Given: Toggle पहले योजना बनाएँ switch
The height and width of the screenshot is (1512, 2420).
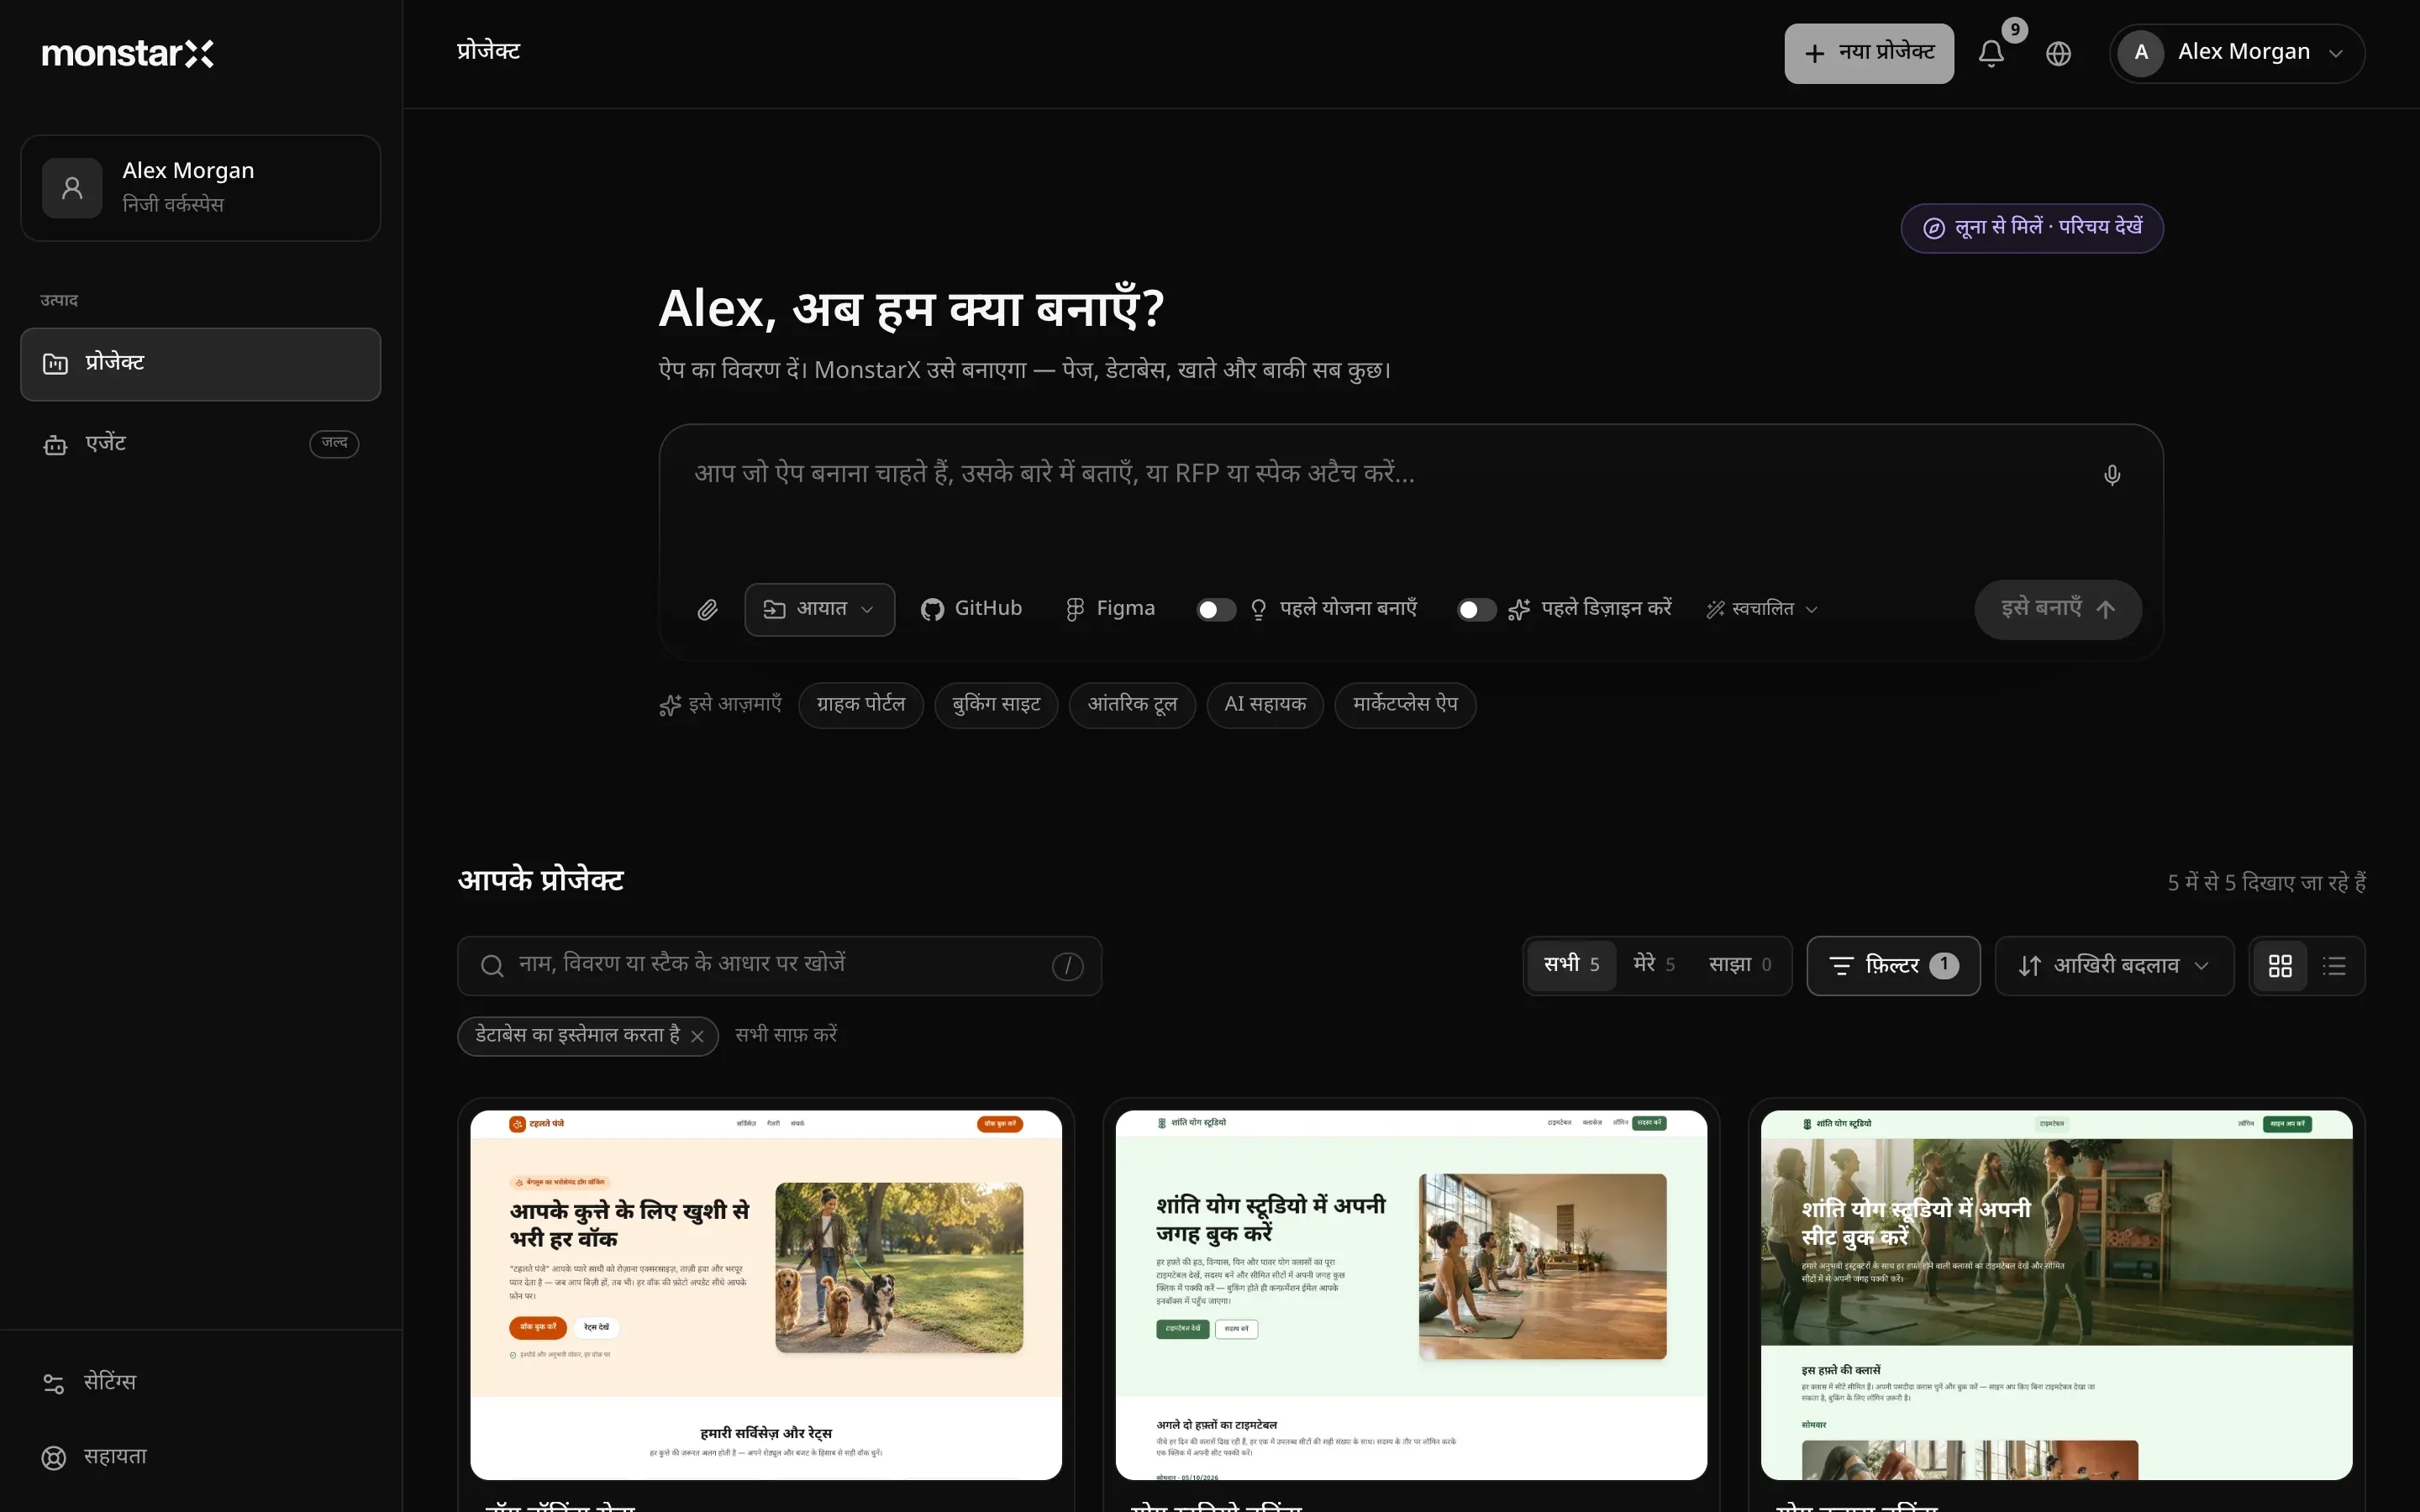Looking at the screenshot, I should [x=1216, y=610].
